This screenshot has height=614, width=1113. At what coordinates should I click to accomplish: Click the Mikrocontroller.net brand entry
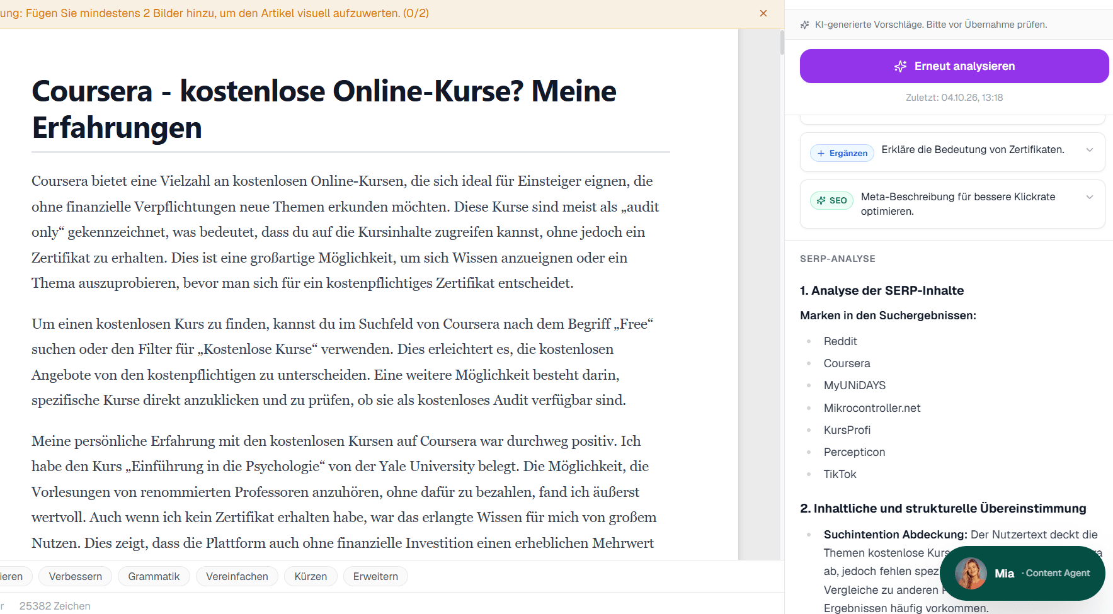tap(872, 408)
